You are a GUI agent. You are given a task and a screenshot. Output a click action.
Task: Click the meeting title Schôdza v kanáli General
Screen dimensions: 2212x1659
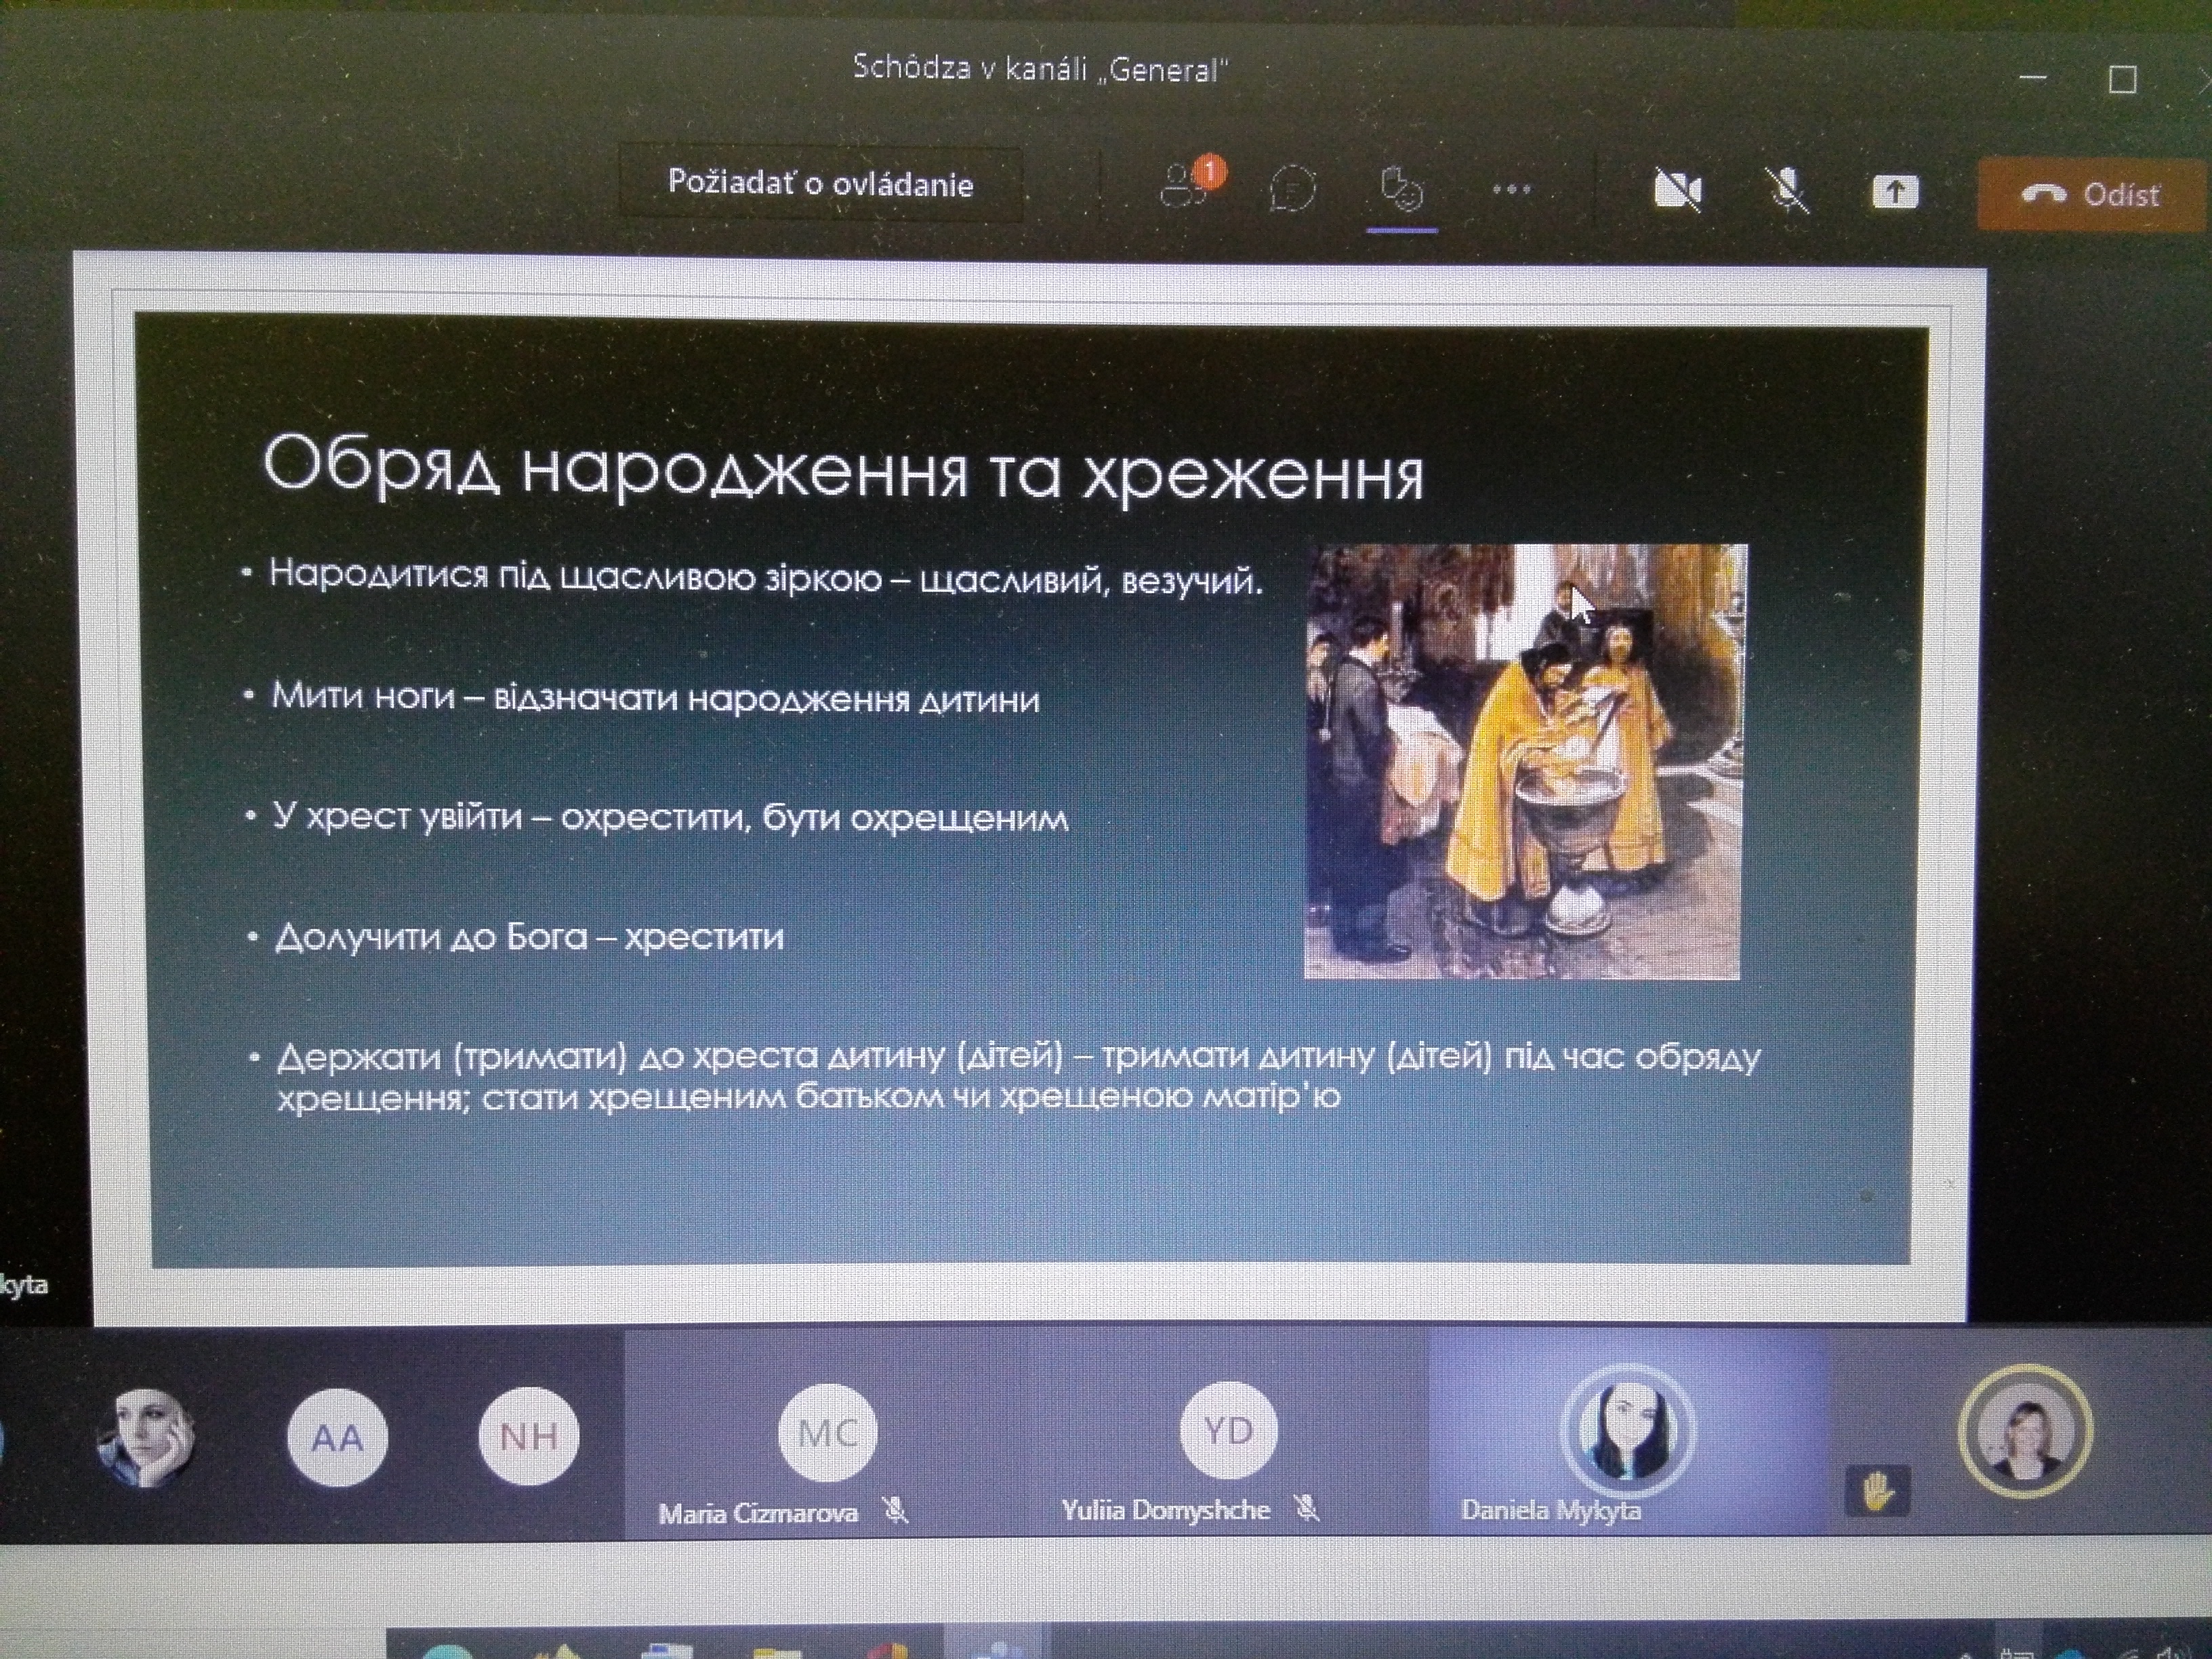(x=1040, y=68)
